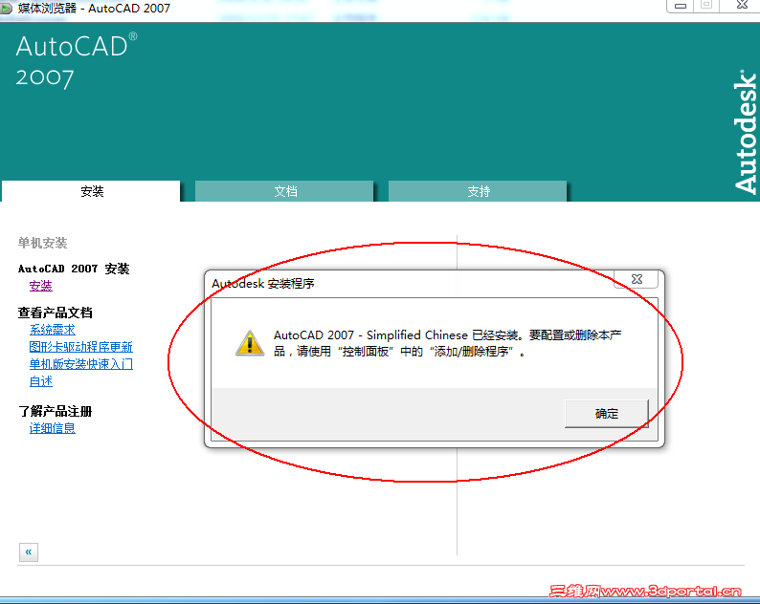Open the 图形卡驱动程序更新 link

click(81, 347)
